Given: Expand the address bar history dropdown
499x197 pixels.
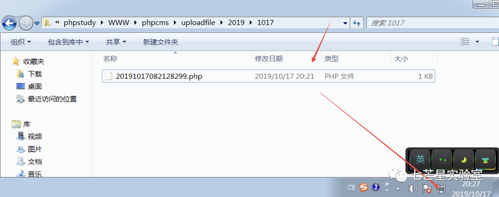Looking at the screenshot, I should pyautogui.click(x=346, y=23).
